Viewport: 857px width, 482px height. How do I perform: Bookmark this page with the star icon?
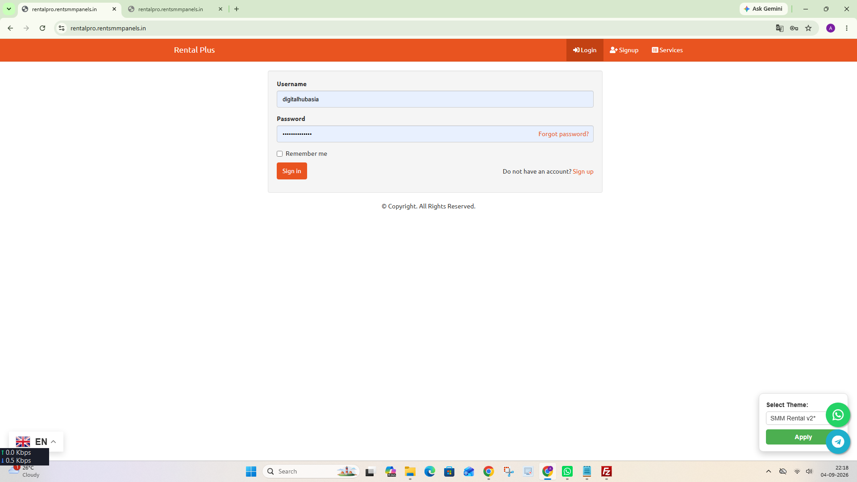[808, 28]
